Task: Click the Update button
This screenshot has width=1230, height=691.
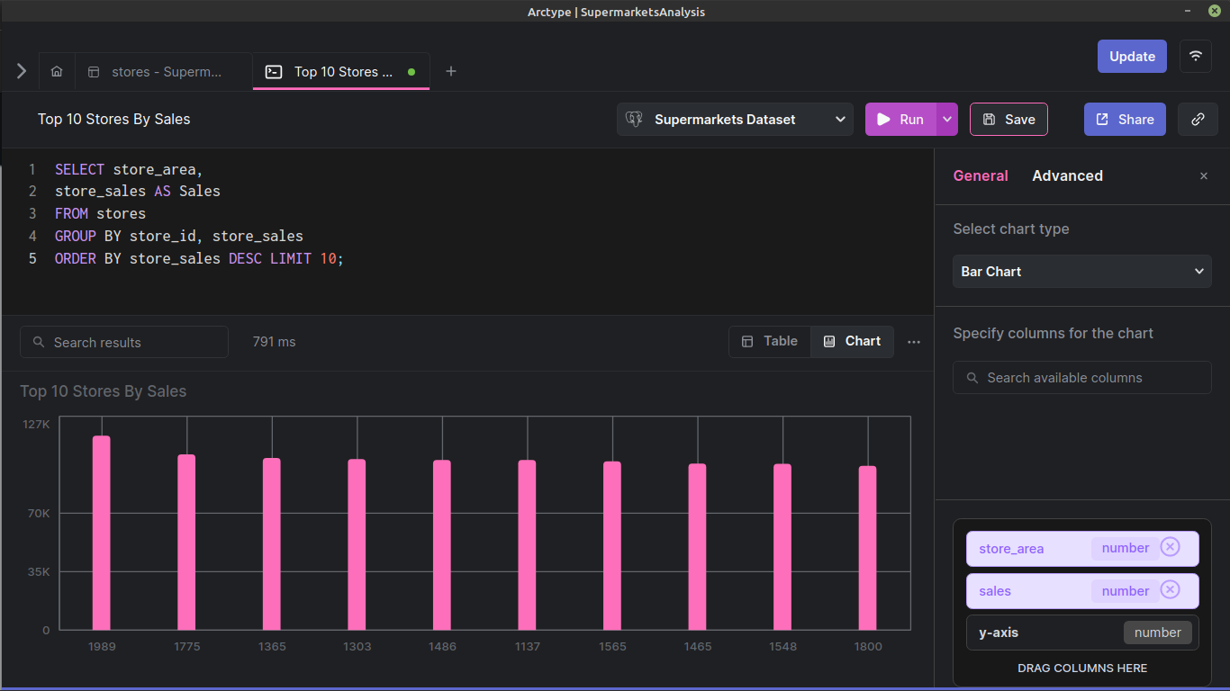Action: tap(1132, 56)
